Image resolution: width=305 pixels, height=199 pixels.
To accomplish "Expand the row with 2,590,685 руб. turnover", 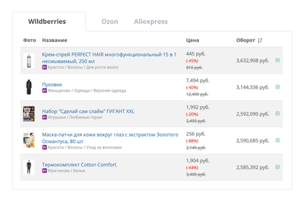I will (x=277, y=140).
